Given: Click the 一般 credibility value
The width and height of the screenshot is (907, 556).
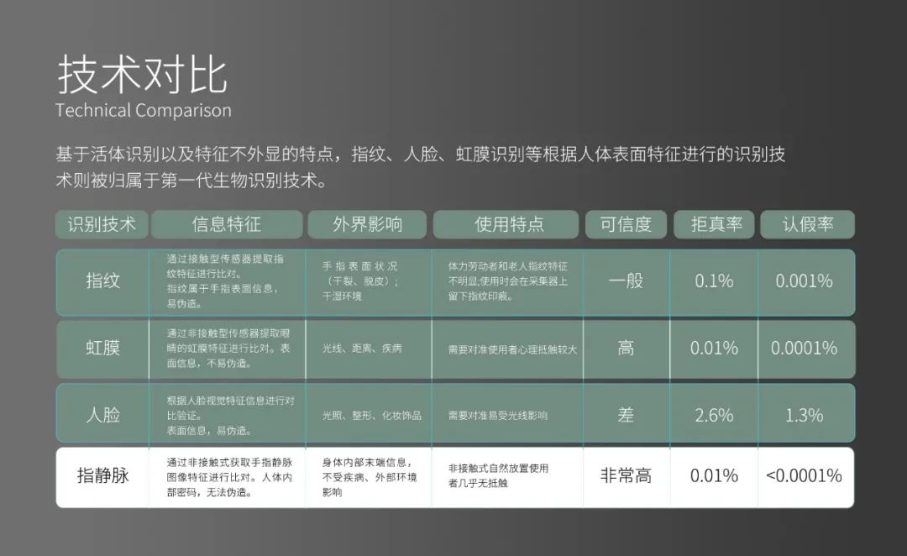Looking at the screenshot, I should click(626, 281).
